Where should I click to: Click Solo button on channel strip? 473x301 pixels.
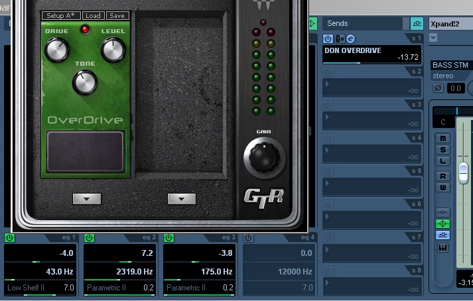[x=443, y=150]
